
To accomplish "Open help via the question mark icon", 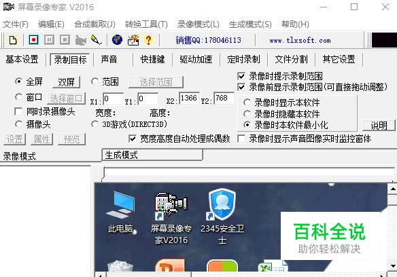I will click(x=149, y=40).
